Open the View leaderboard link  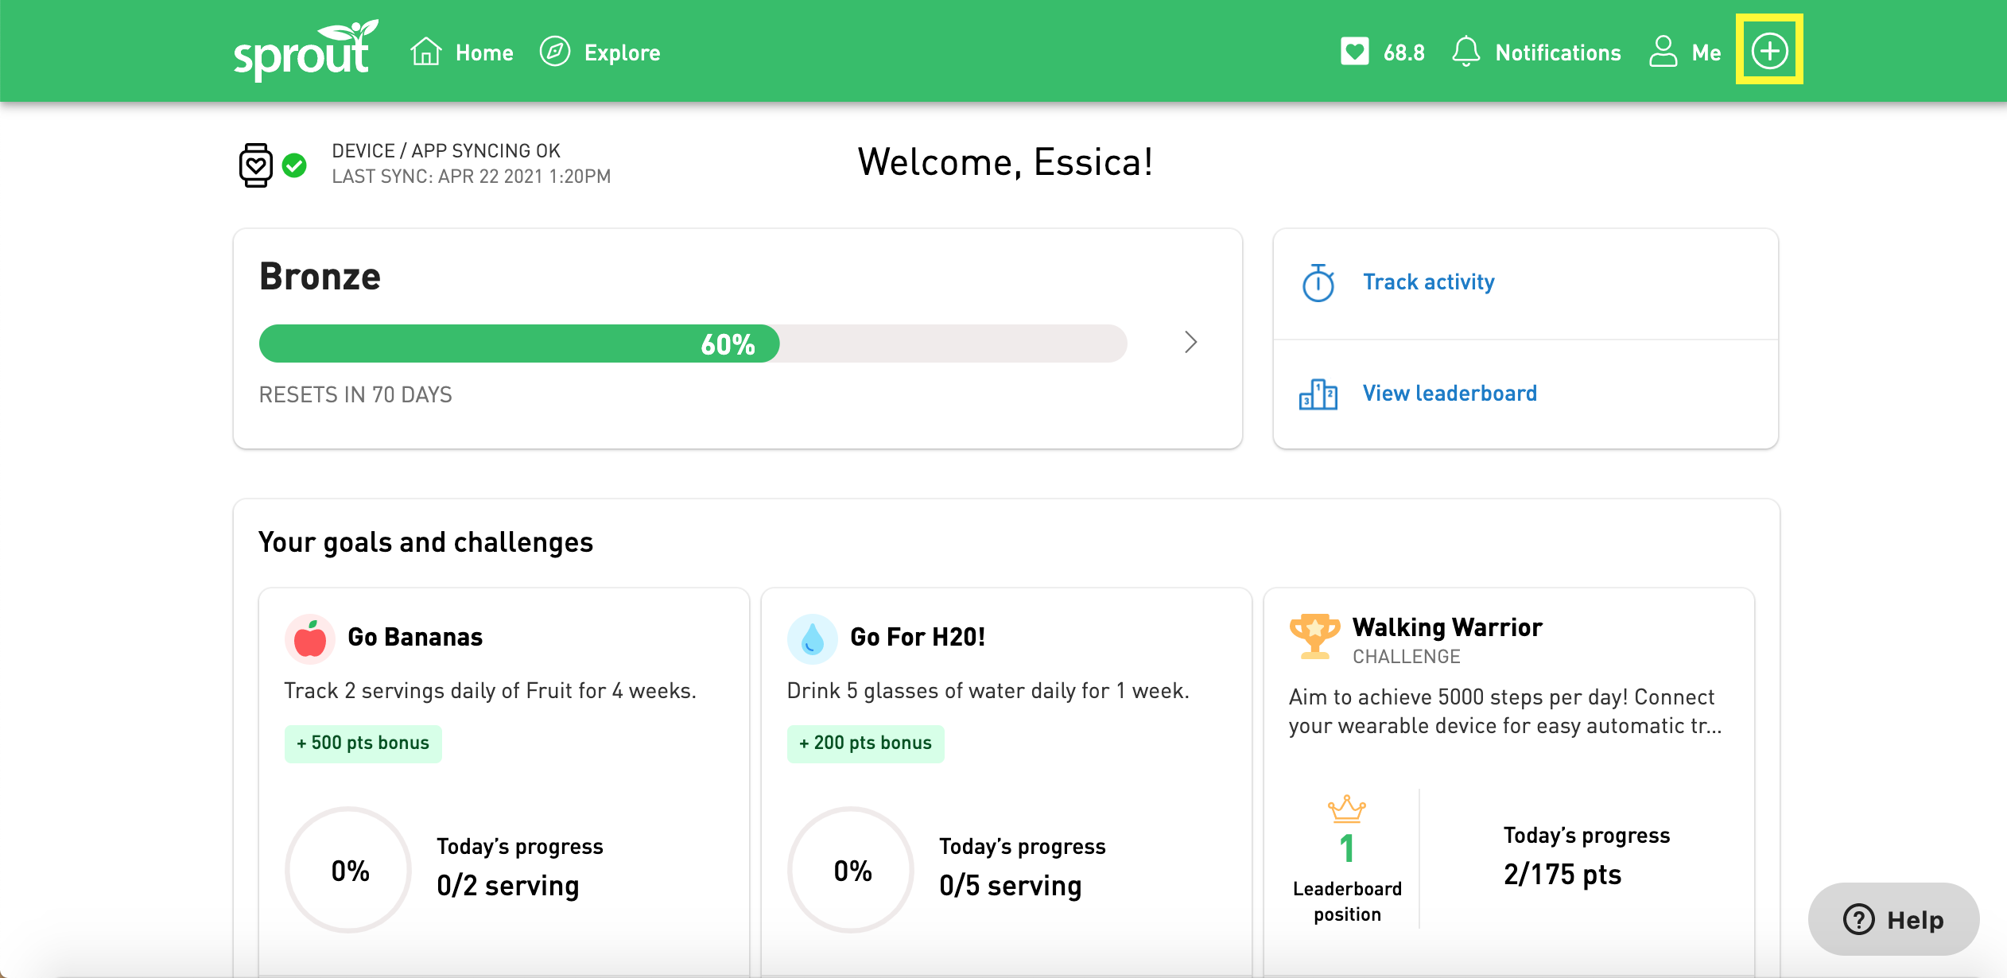[1450, 394]
